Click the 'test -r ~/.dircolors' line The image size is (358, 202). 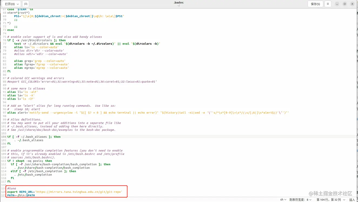pyautogui.click(x=87, y=44)
